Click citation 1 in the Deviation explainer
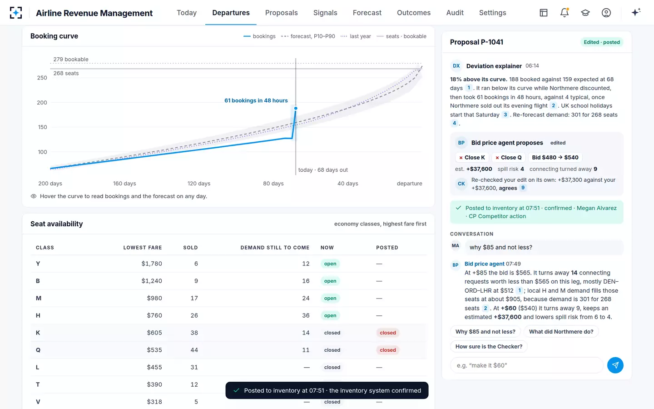The height and width of the screenshot is (409, 654). pos(469,88)
